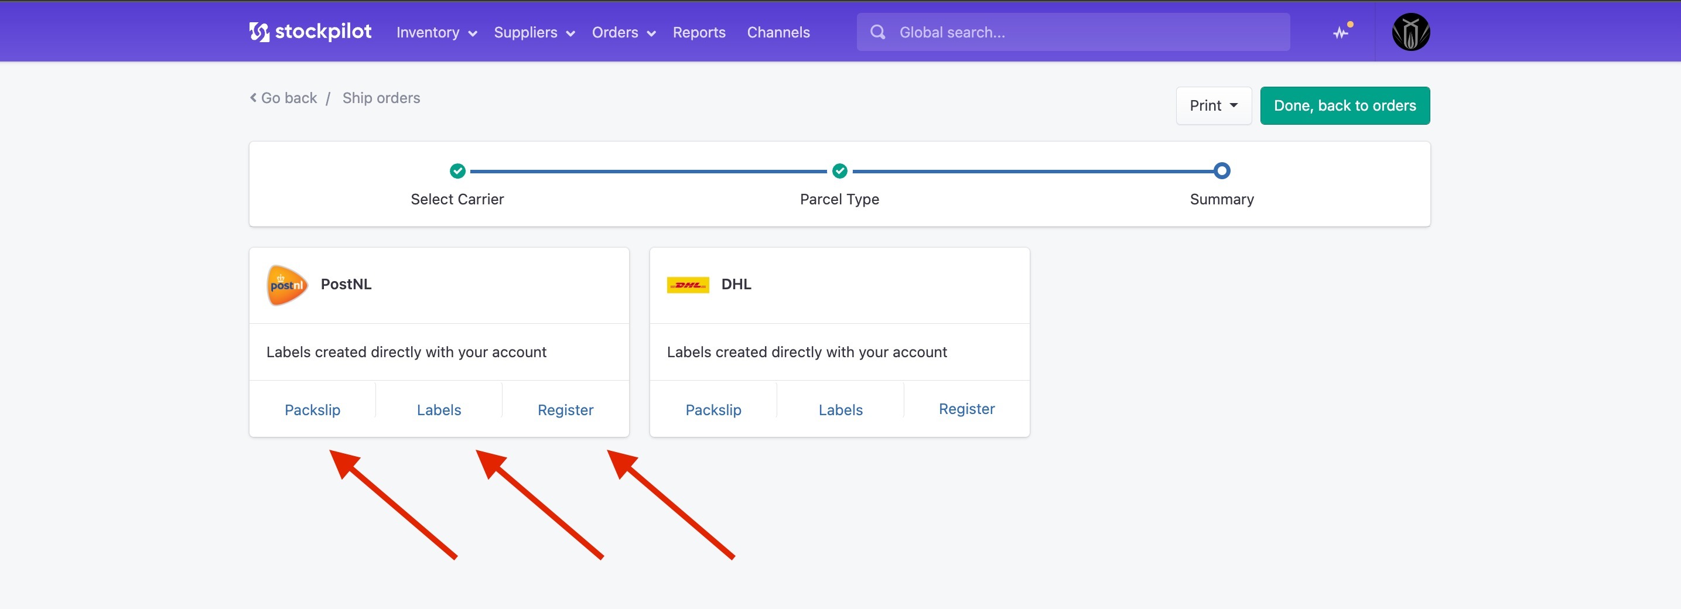Screen dimensions: 1681x609
Task: Open the Print dropdown
Action: coord(1213,106)
